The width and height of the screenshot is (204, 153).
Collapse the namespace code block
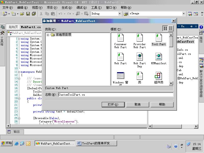point(19,72)
